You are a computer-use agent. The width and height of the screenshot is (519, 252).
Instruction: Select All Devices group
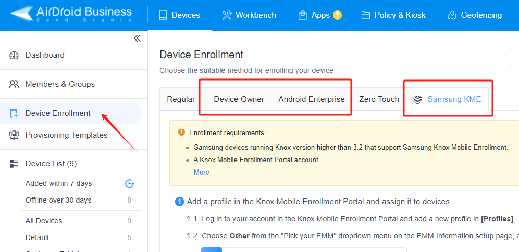pos(44,221)
